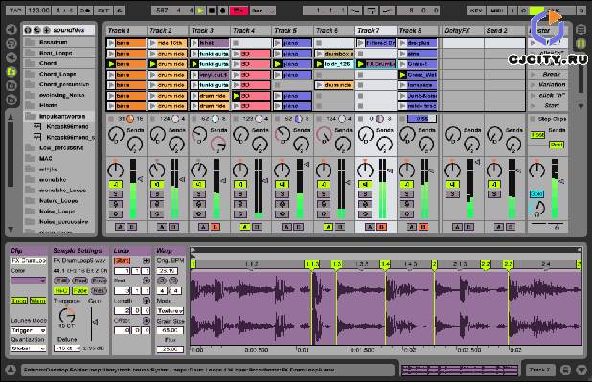Toggle the EXT sync button

point(103,11)
